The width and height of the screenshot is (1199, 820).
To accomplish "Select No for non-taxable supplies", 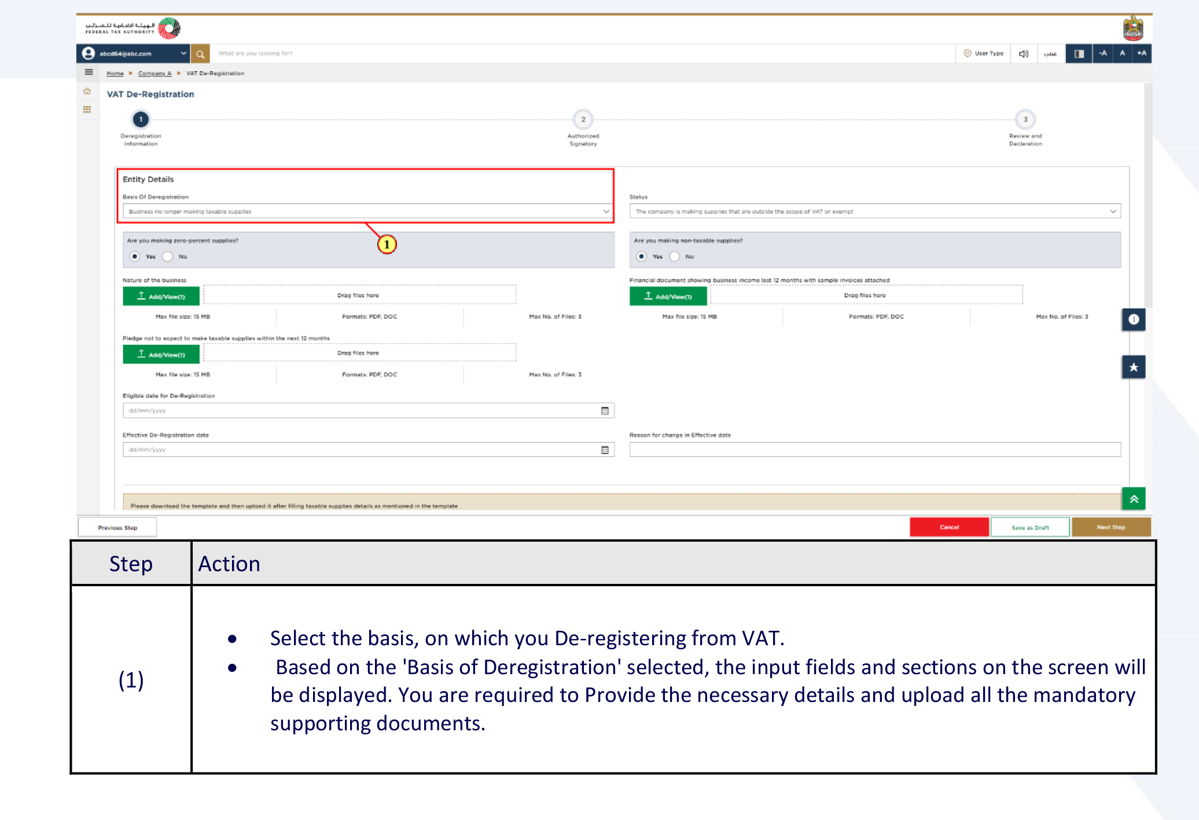I will click(675, 256).
